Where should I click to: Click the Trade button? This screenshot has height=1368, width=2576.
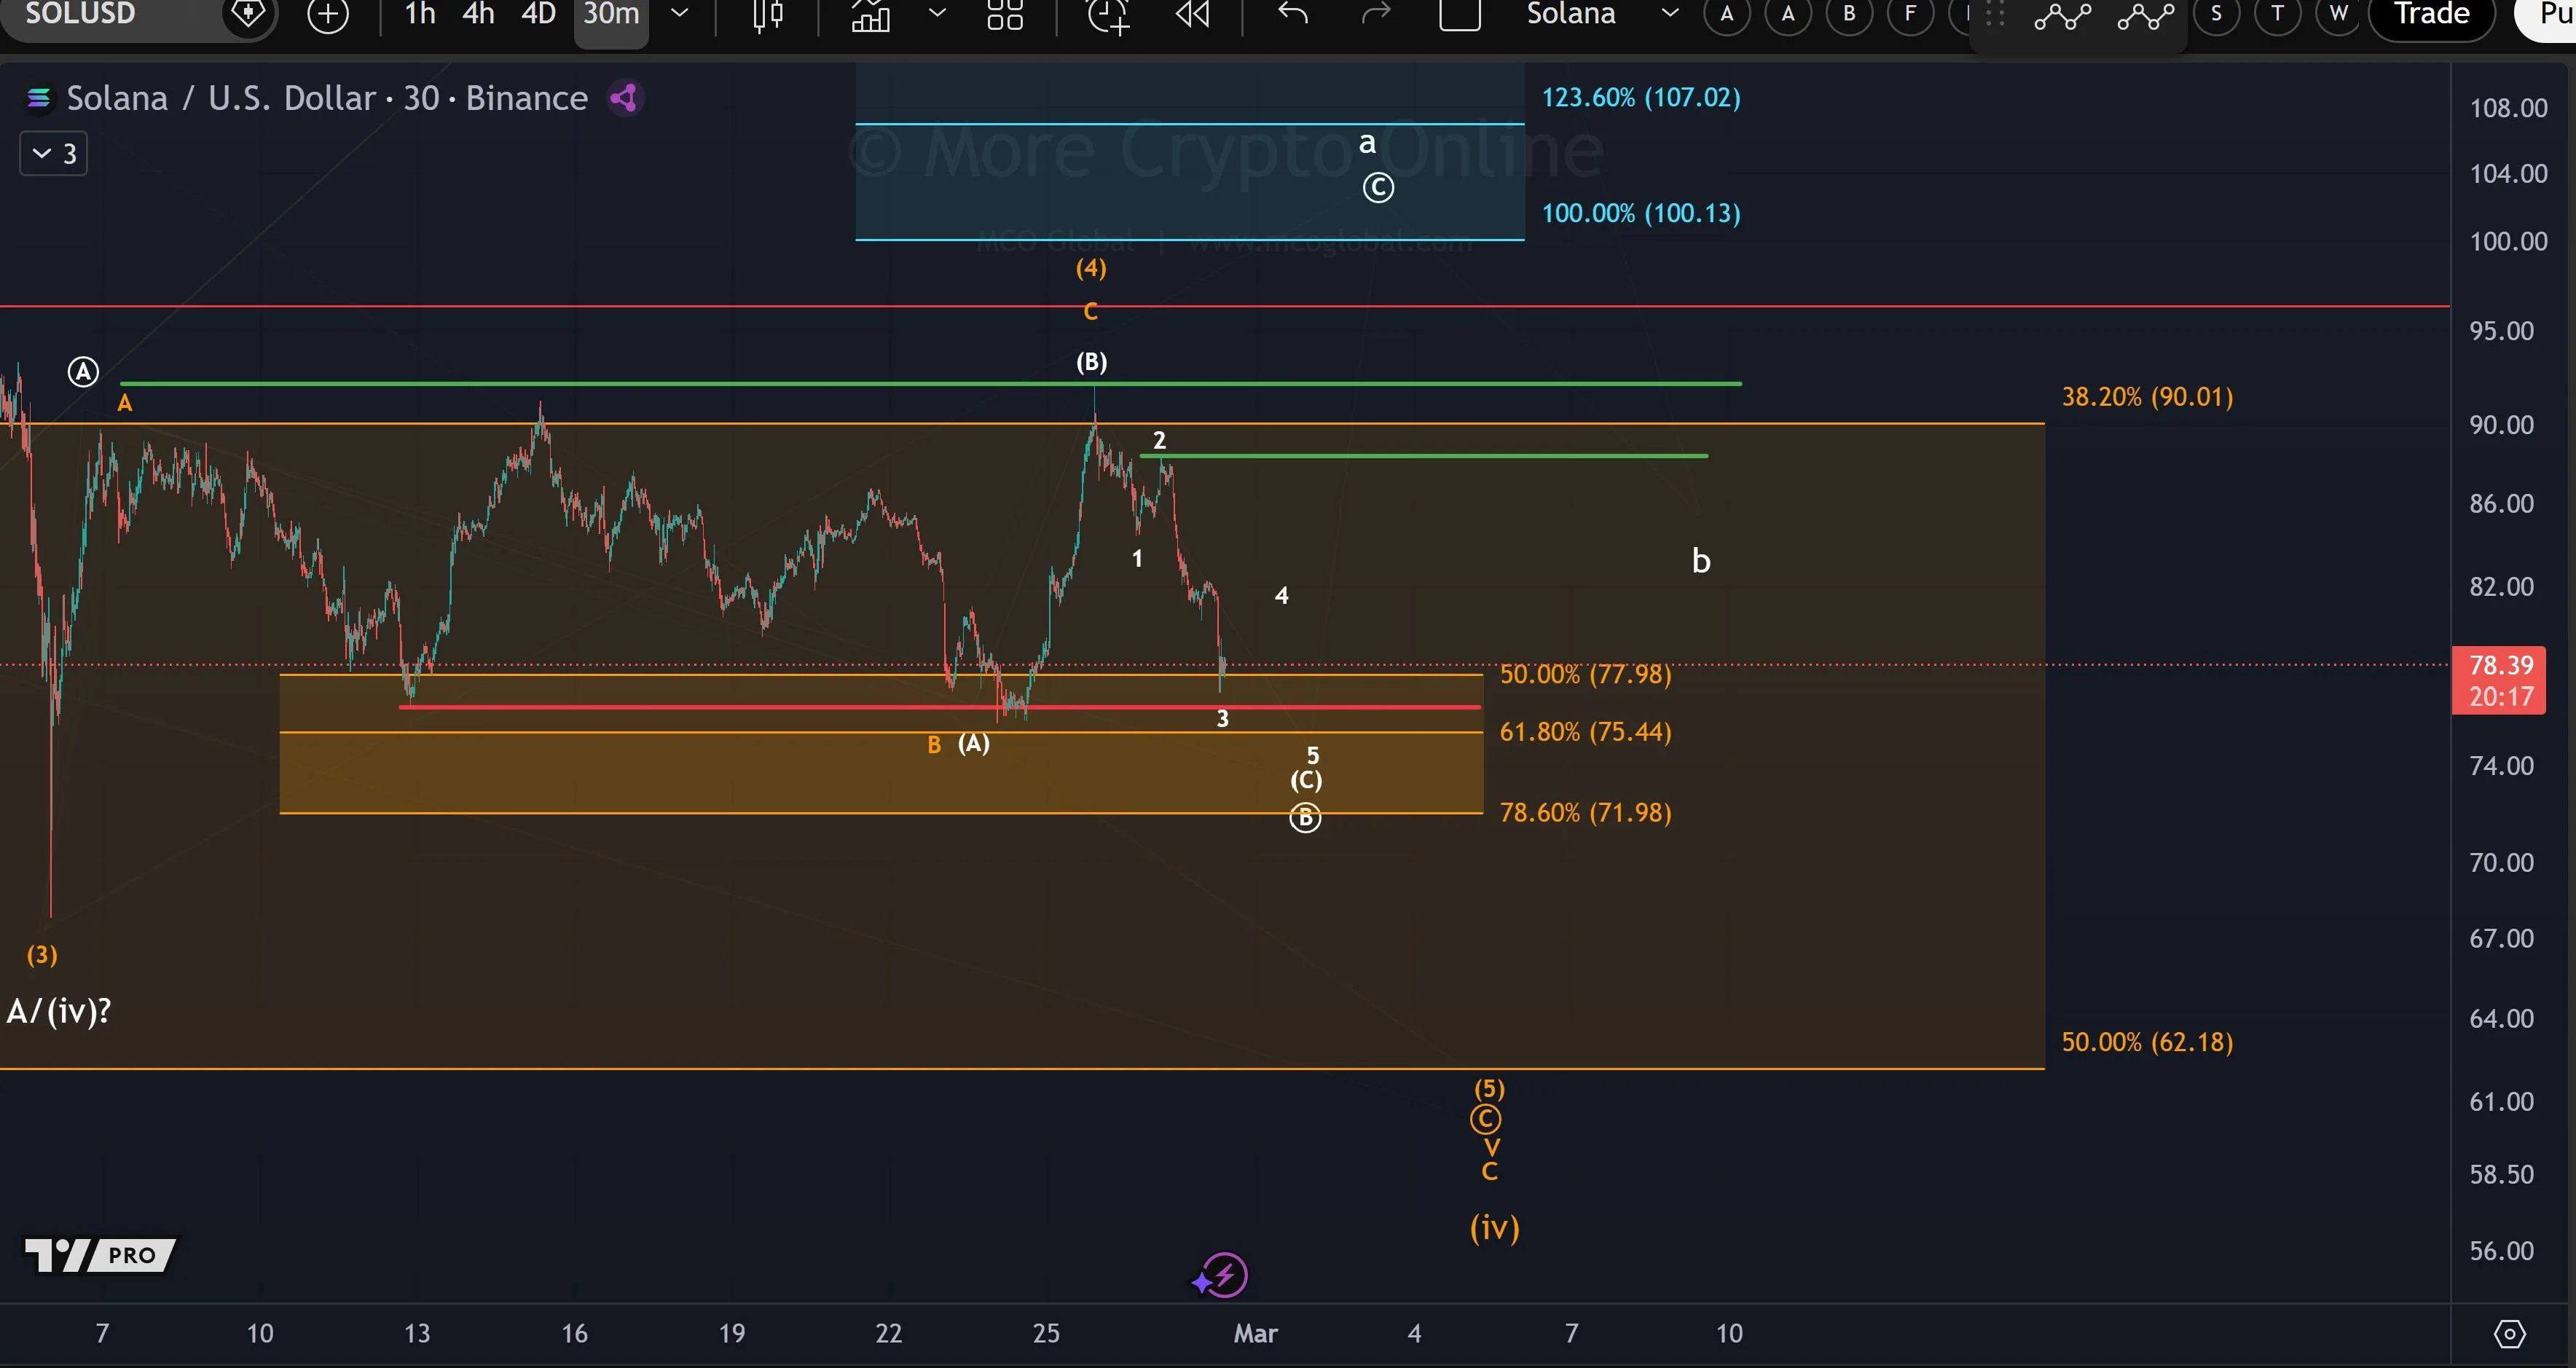[x=2431, y=14]
